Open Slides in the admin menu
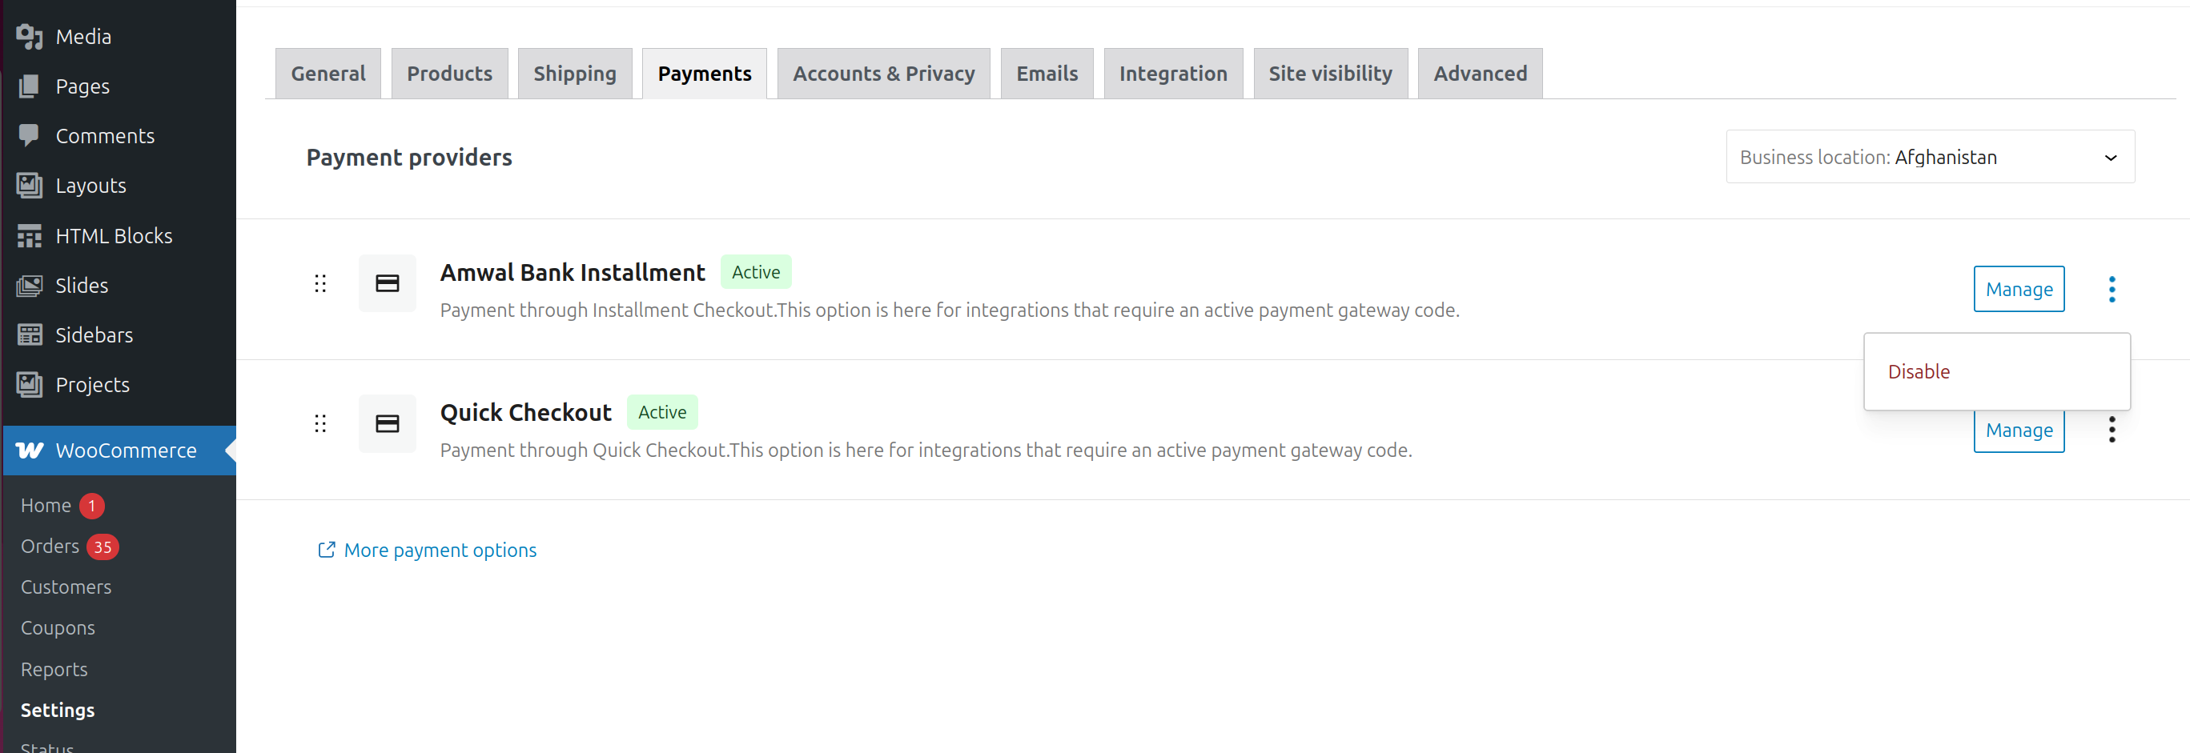2190x753 pixels. coord(82,286)
